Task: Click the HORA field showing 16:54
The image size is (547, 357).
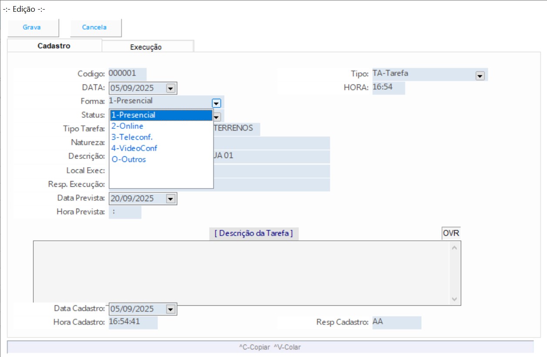Action: point(388,88)
